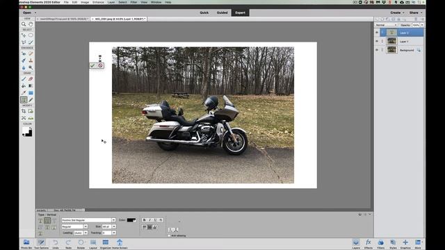Commit the text with the green checkmark
Screen dimensions: 445x250
92,65
